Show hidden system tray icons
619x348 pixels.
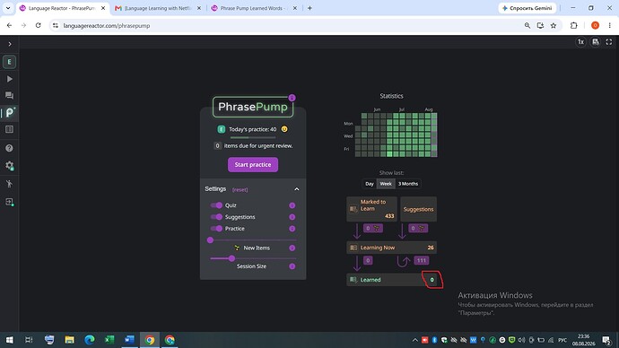click(x=414, y=340)
